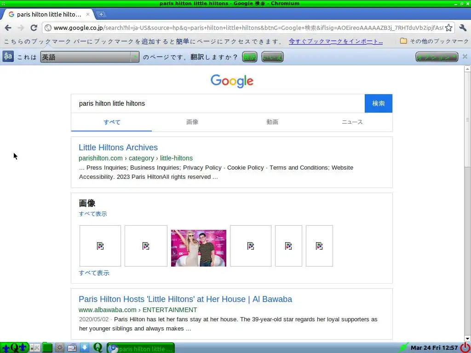The image size is (471, 353).
Task: Open the Chromium wrench menu
Action: tap(463, 28)
